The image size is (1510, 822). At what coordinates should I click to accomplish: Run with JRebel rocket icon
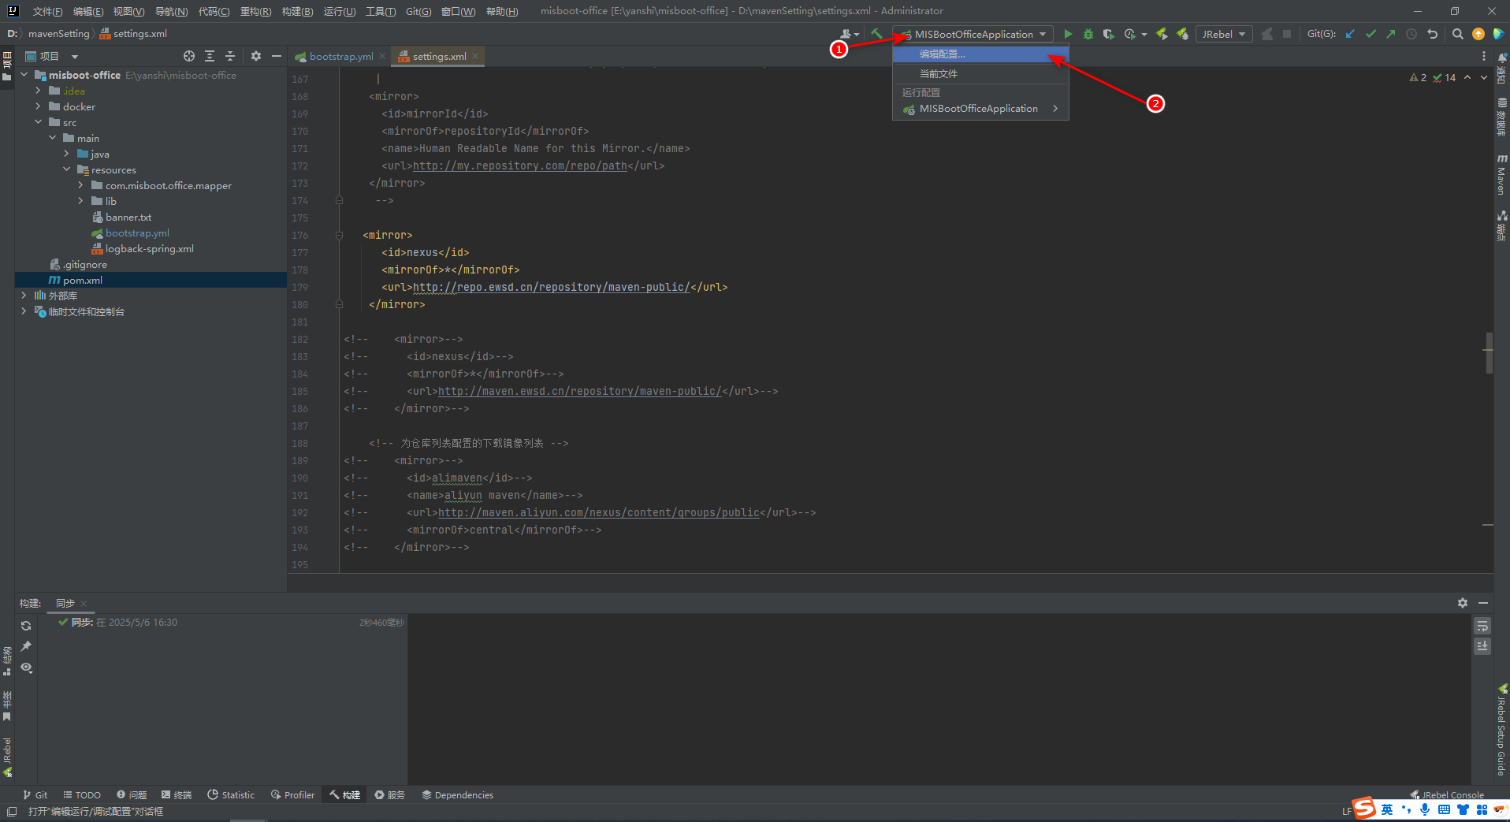1162,34
